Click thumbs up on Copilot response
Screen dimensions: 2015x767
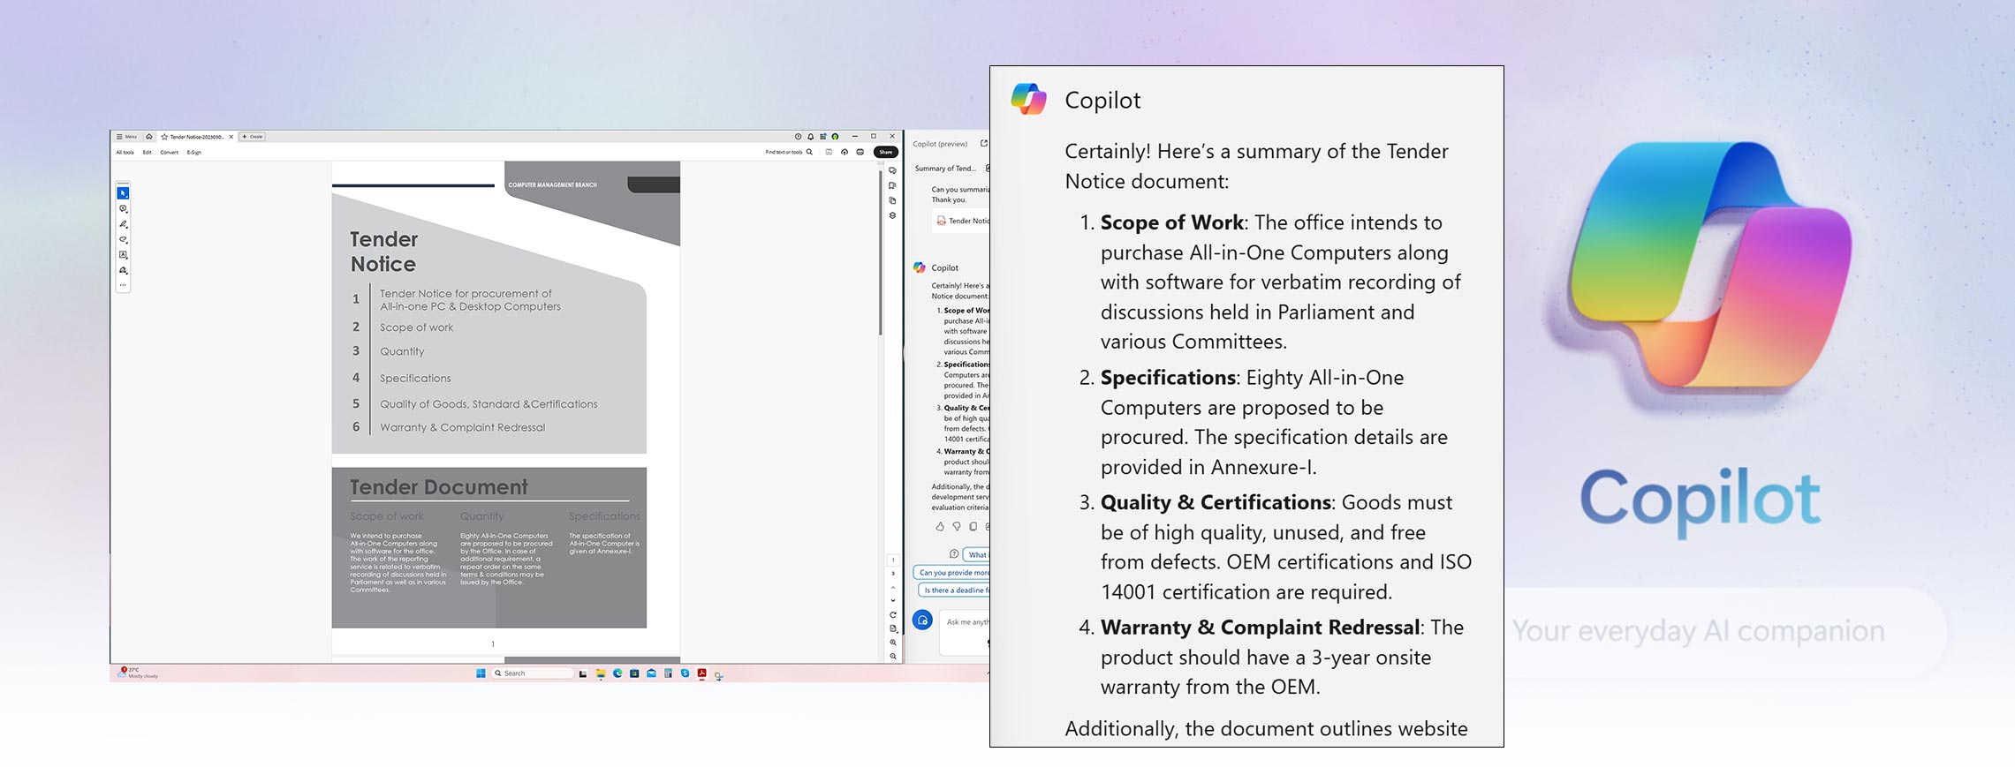(939, 527)
